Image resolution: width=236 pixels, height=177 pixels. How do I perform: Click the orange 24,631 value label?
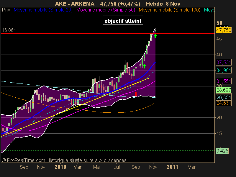tap(224, 103)
